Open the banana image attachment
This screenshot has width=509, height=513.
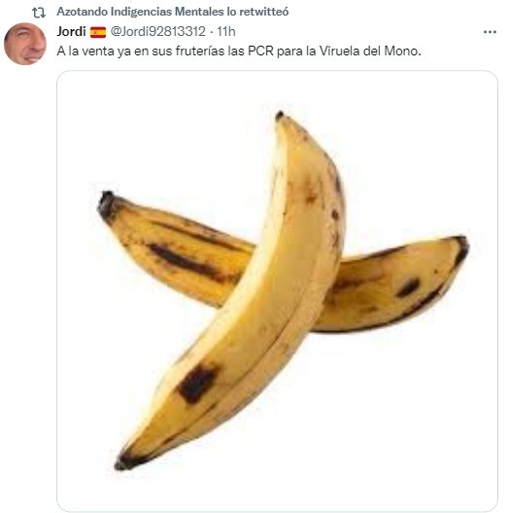[x=277, y=291]
